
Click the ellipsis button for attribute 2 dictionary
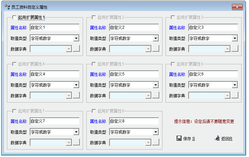coord(156,49)
